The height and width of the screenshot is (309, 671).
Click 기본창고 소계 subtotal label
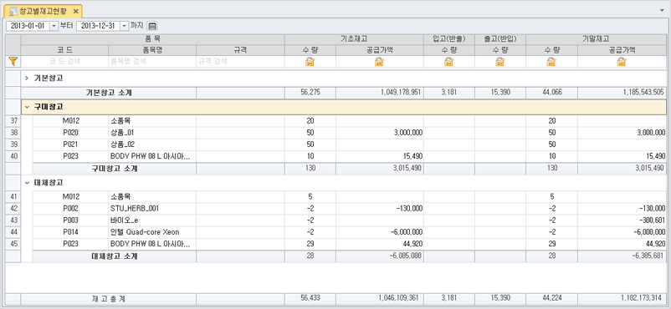tap(109, 94)
